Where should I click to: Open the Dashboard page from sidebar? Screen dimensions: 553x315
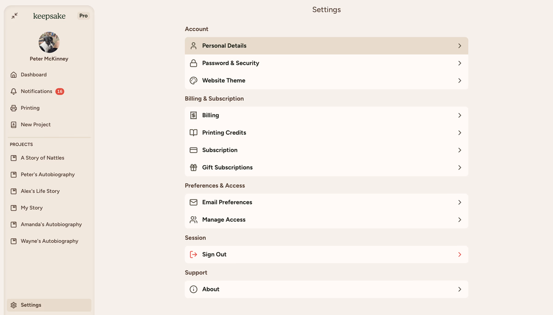(34, 75)
